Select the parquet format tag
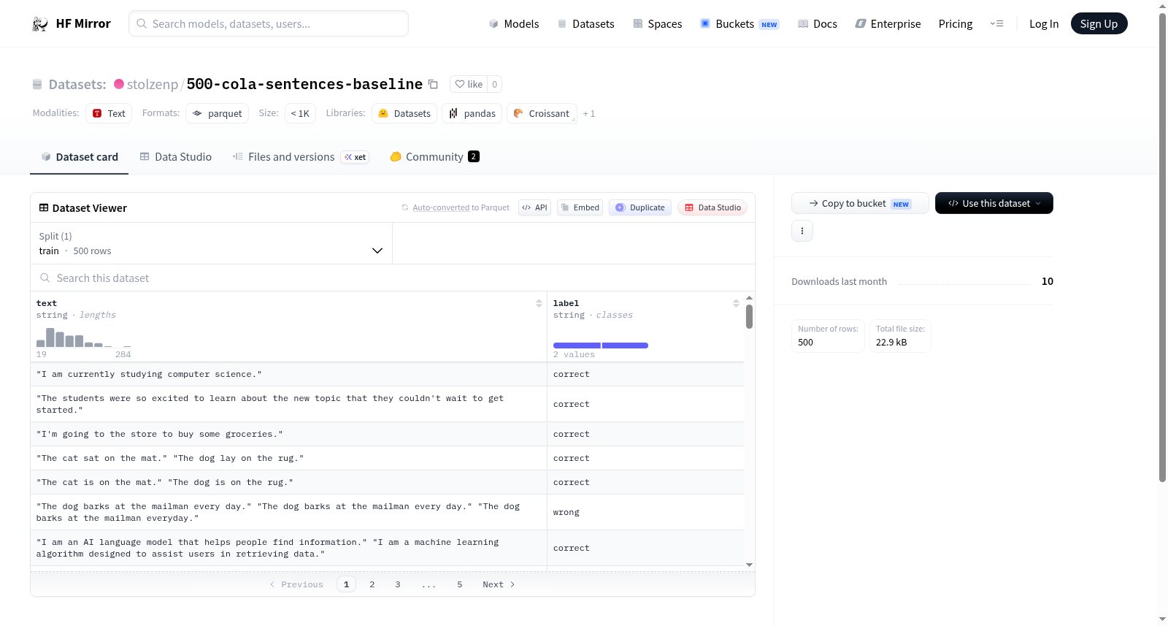The height and width of the screenshot is (626, 1168). tap(218, 113)
